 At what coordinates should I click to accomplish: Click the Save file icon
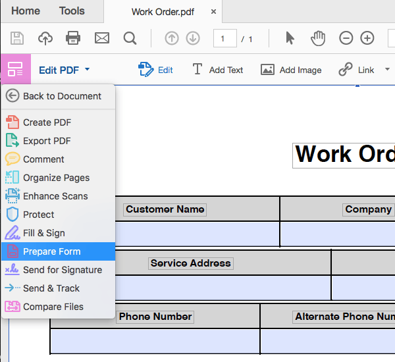click(x=17, y=38)
